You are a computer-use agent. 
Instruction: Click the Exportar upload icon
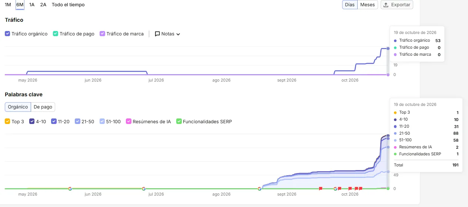[386, 5]
